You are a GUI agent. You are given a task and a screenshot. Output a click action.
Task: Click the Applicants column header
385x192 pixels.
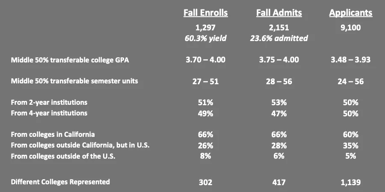point(350,13)
